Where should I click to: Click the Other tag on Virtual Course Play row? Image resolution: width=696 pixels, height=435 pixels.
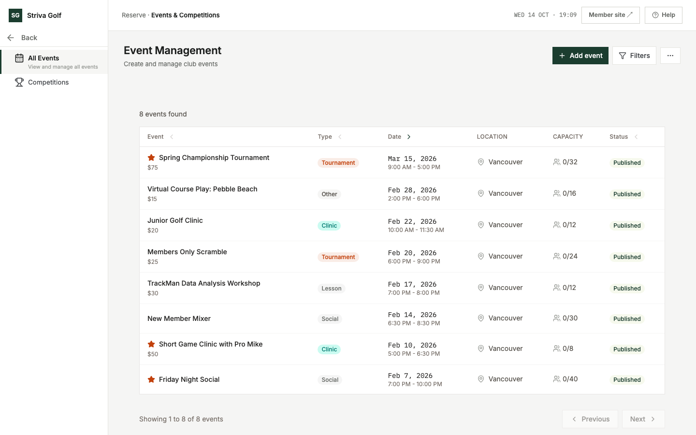click(330, 194)
